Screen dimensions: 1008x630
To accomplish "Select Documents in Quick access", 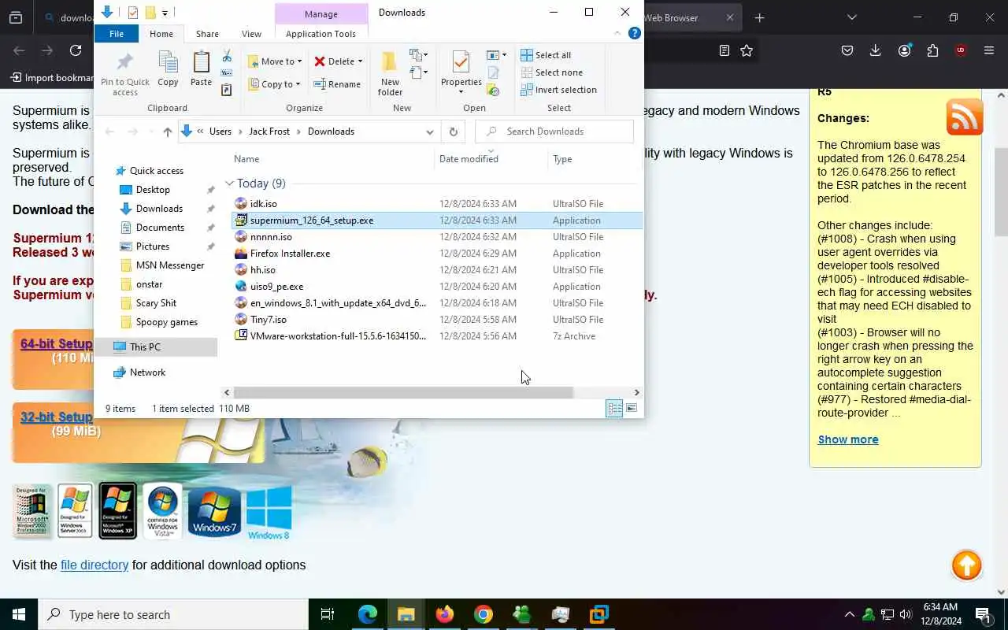I will pyautogui.click(x=160, y=228).
